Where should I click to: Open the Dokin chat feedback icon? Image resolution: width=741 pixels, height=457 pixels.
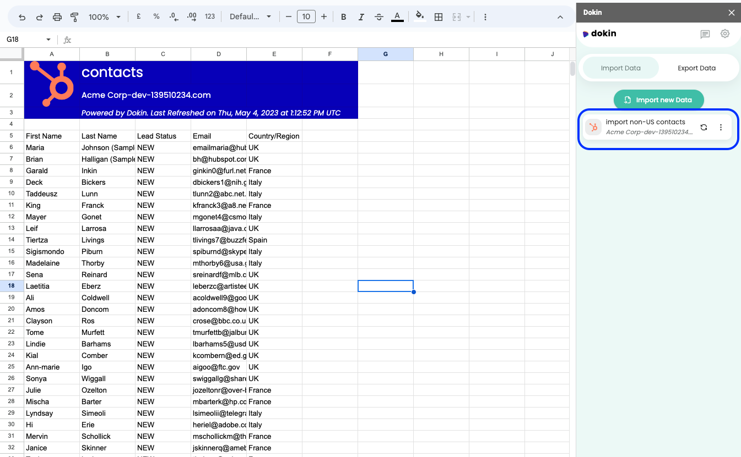[705, 34]
